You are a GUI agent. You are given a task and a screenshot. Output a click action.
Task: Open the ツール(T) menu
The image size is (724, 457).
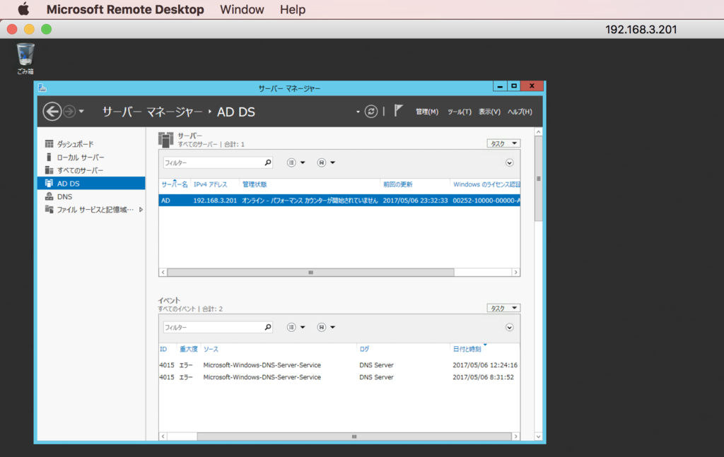[459, 112]
